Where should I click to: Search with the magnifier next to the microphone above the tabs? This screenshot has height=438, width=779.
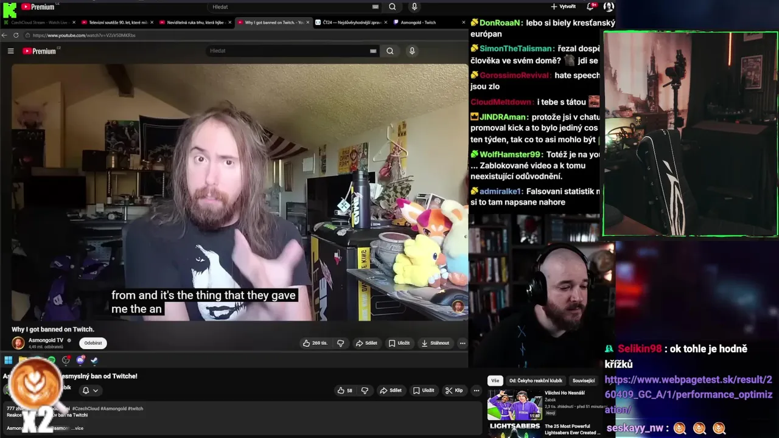point(393,7)
